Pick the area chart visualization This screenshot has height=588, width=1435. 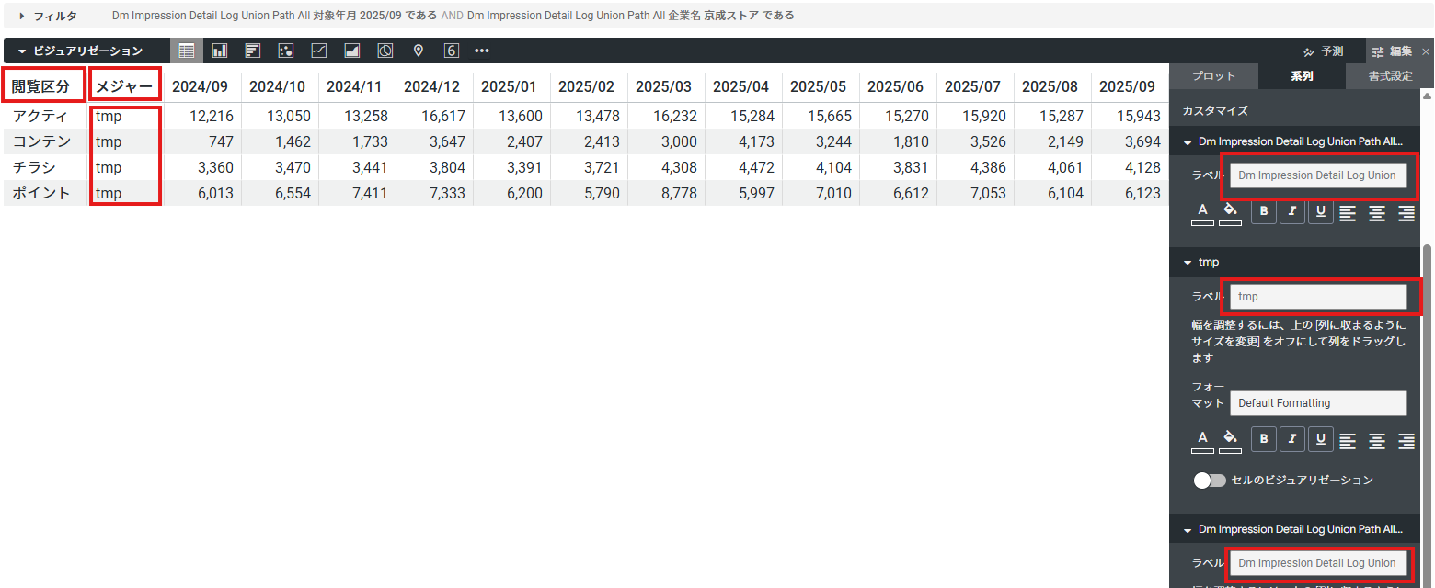pos(352,51)
